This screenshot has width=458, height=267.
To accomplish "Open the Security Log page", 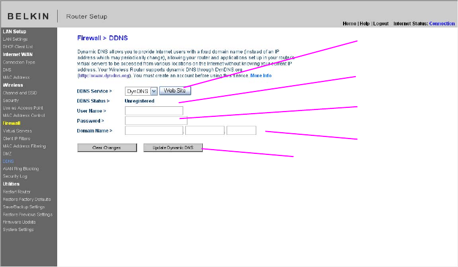I will click(15, 176).
